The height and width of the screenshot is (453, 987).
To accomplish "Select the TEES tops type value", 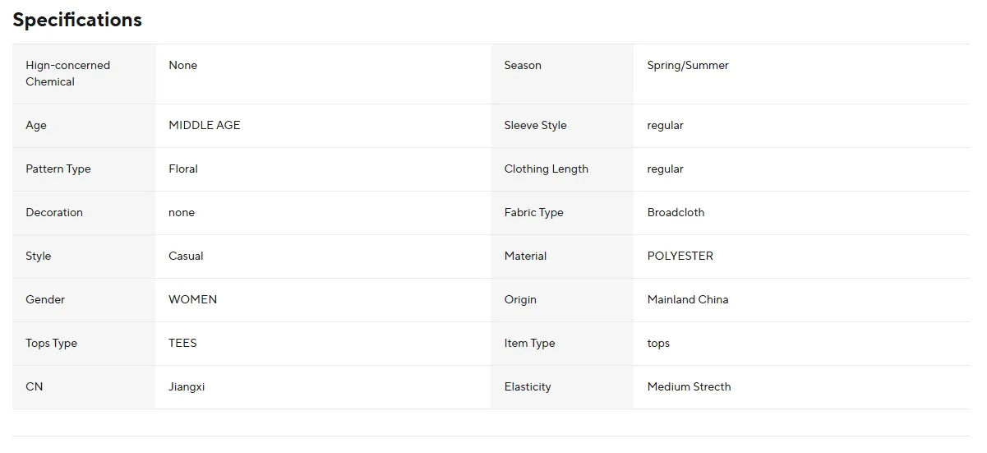I will click(x=182, y=344).
